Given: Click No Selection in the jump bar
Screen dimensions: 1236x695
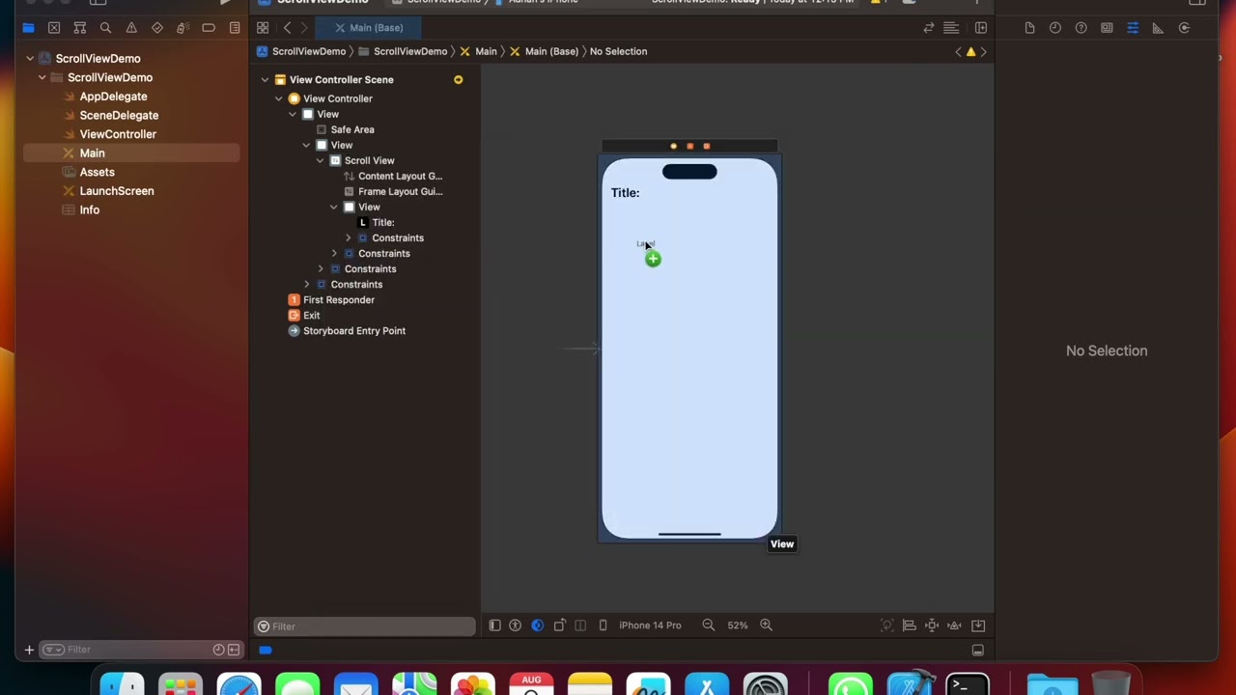Looking at the screenshot, I should pyautogui.click(x=618, y=51).
